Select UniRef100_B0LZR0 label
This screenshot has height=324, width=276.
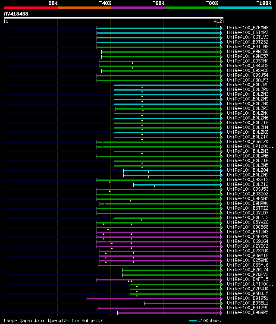(248, 89)
